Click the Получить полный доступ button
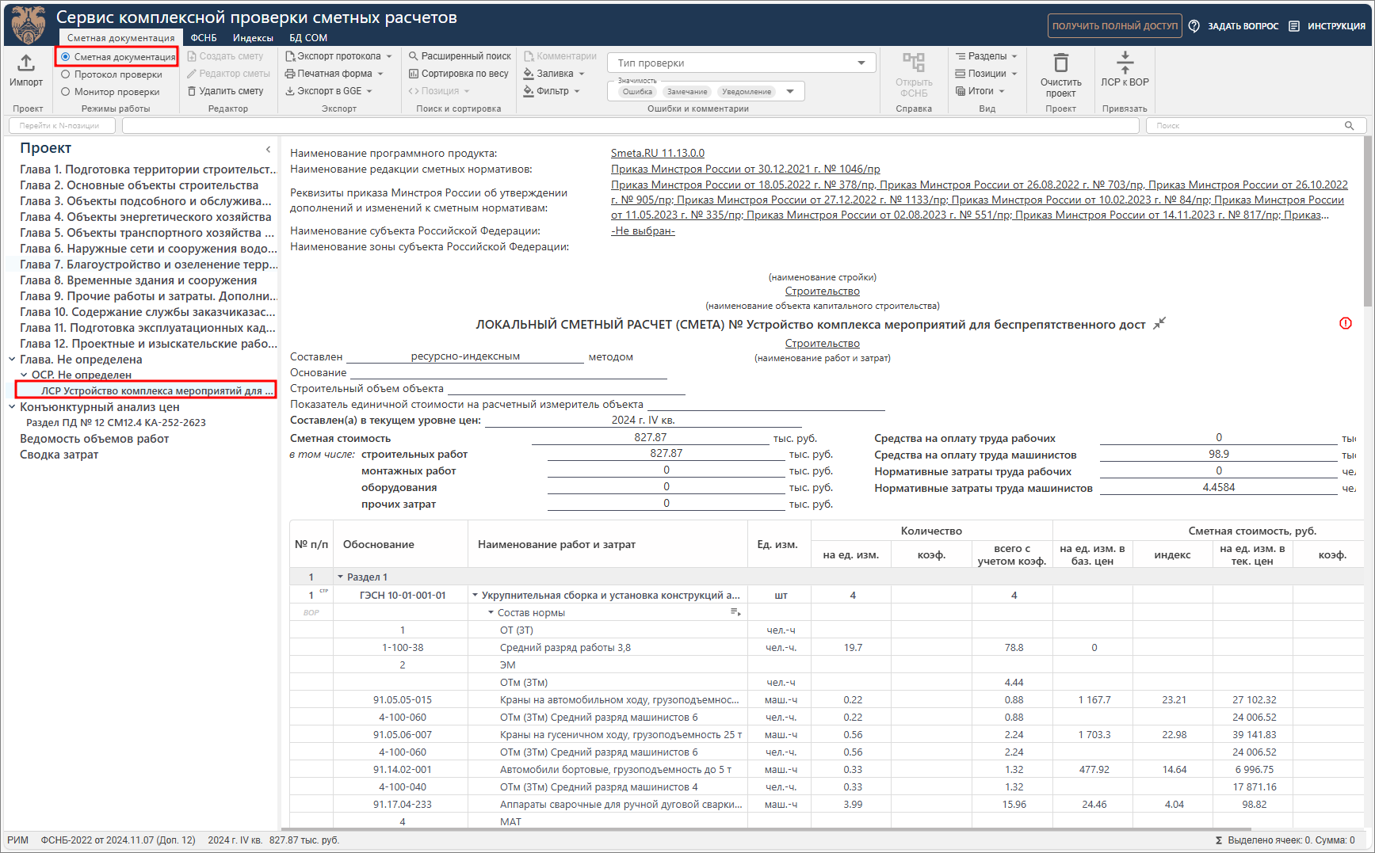The image size is (1375, 853). (1114, 26)
